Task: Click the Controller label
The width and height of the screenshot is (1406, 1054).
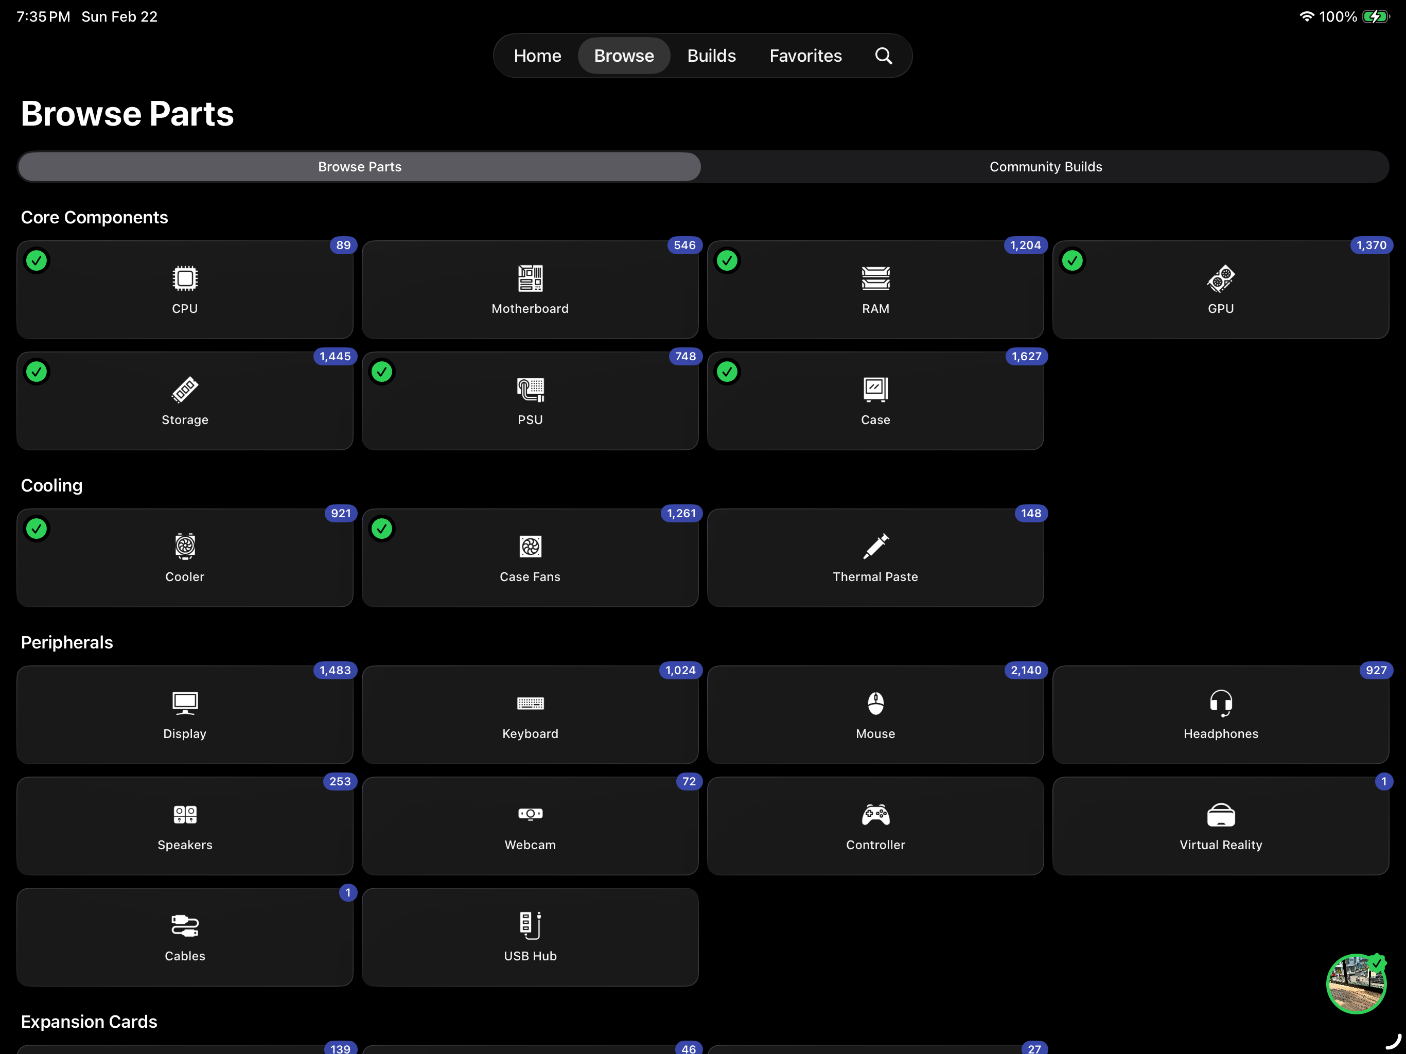Action: 875,845
